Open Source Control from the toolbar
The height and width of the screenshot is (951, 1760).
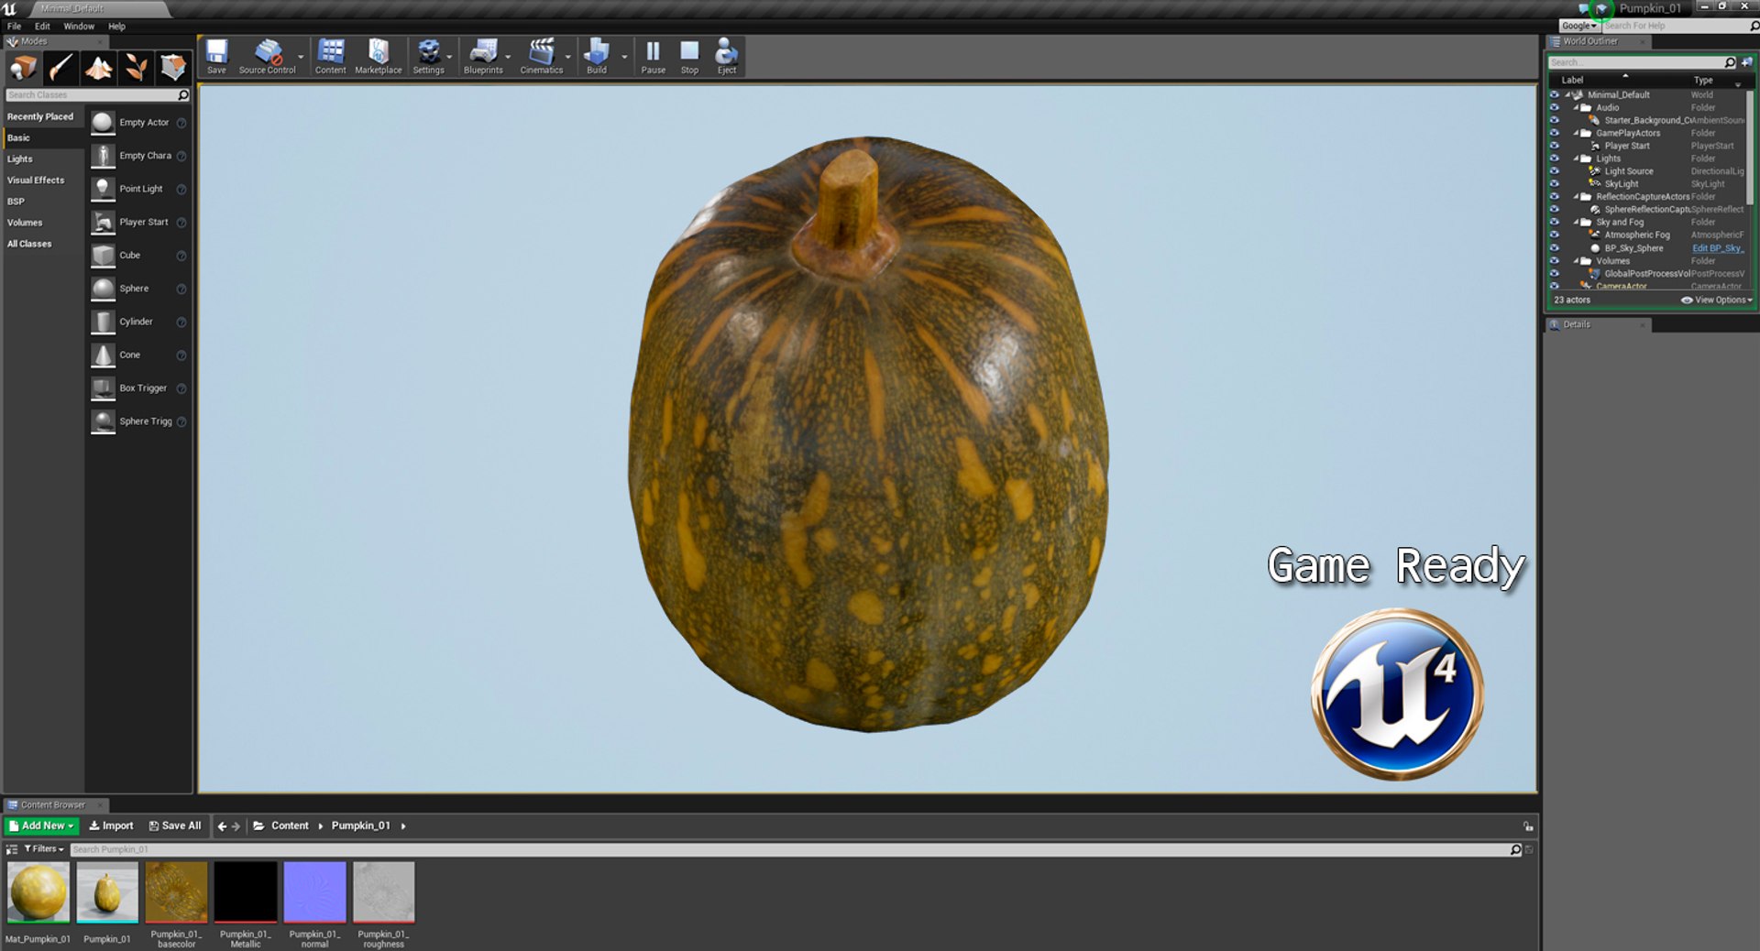pos(267,56)
